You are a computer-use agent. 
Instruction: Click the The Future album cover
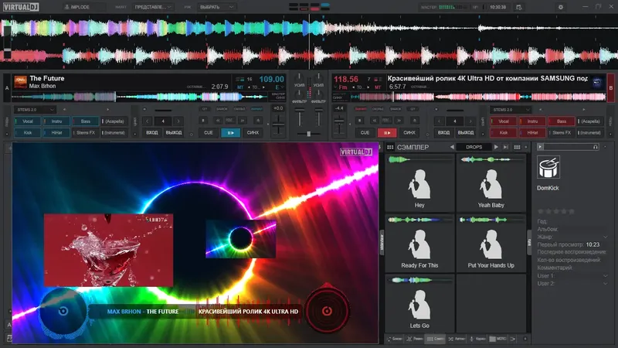(21, 82)
